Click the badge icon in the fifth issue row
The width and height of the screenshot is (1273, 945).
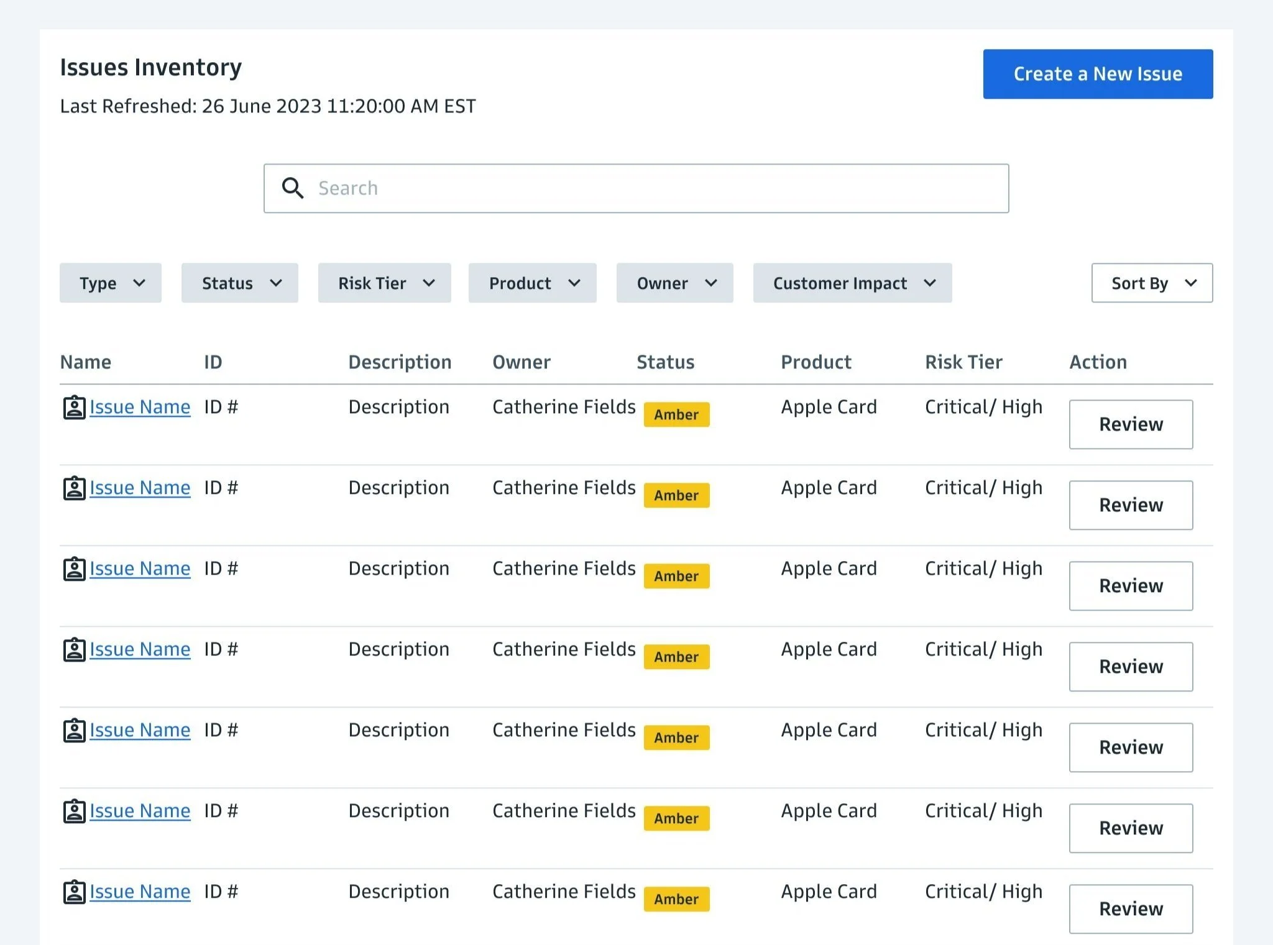(x=75, y=731)
